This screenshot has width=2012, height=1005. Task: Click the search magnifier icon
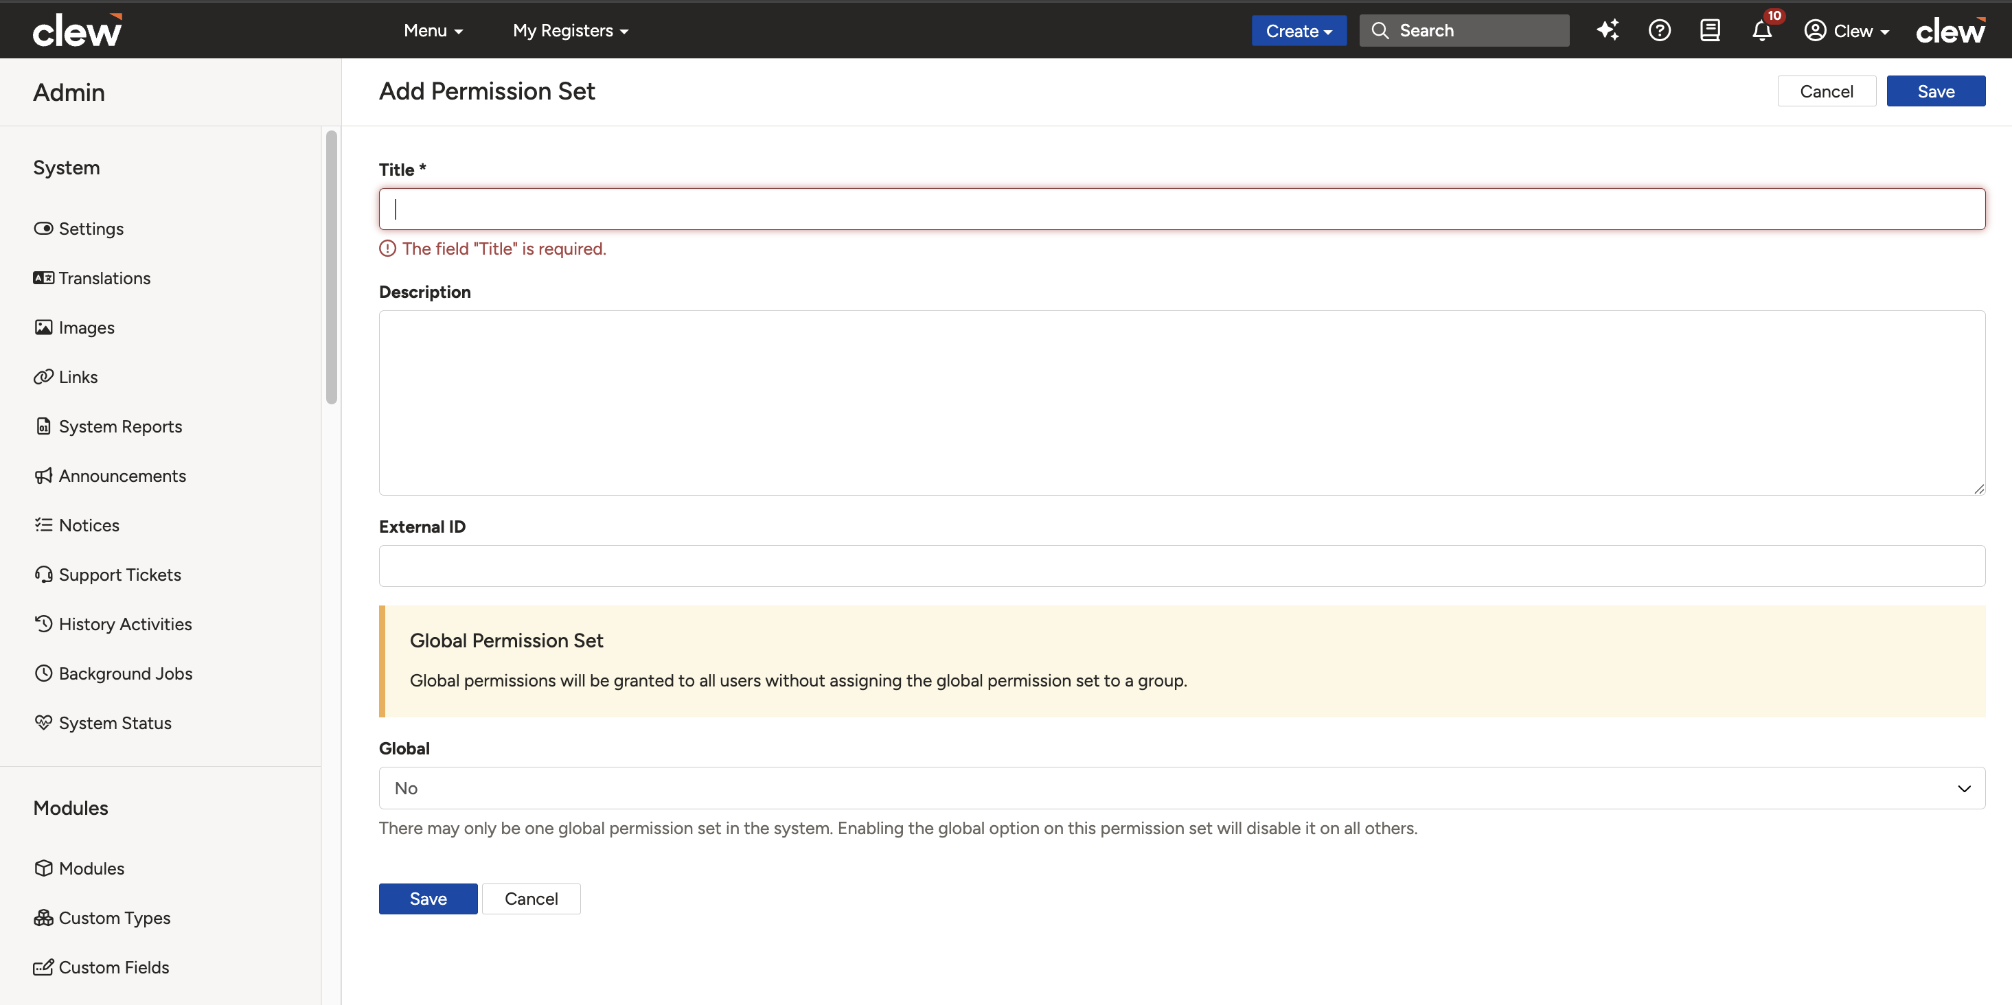[1380, 30]
